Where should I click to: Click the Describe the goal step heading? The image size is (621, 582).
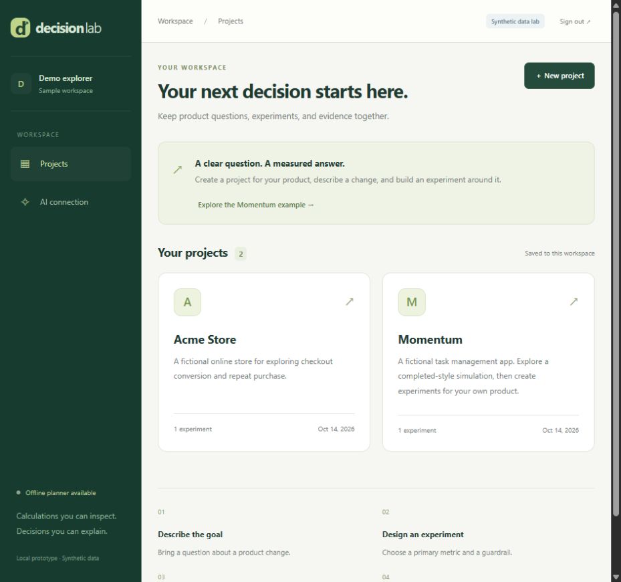(x=190, y=535)
